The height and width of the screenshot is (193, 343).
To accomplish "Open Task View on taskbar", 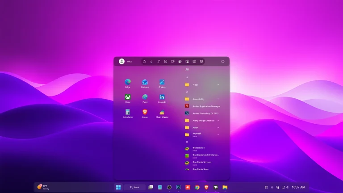I will (x=151, y=187).
